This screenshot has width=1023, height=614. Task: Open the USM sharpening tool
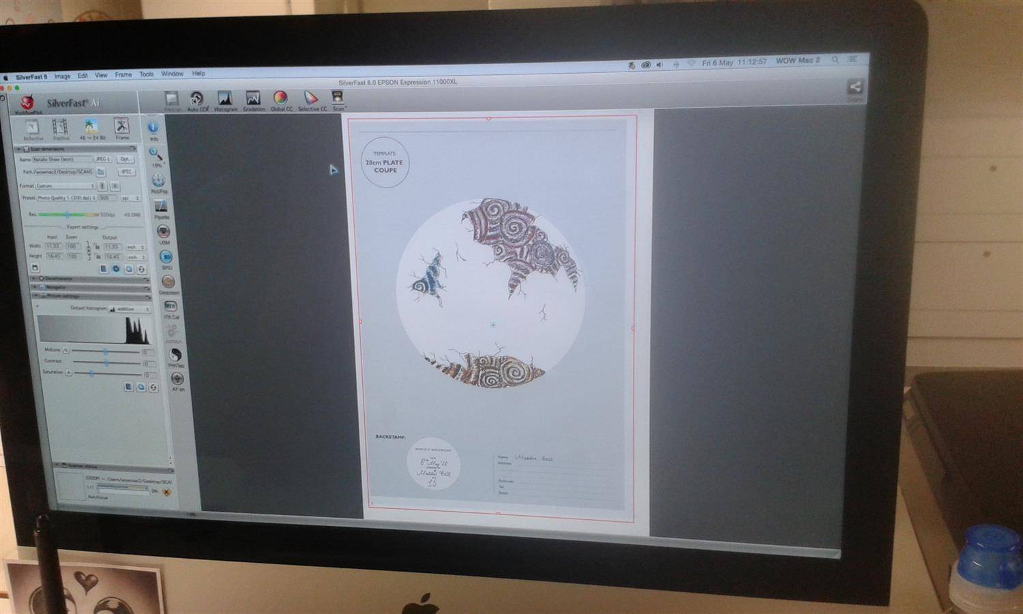164,232
